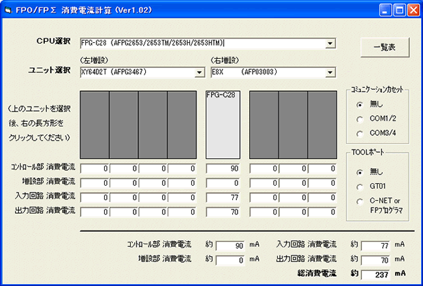Select the COM1/2 radio option

click(x=359, y=119)
